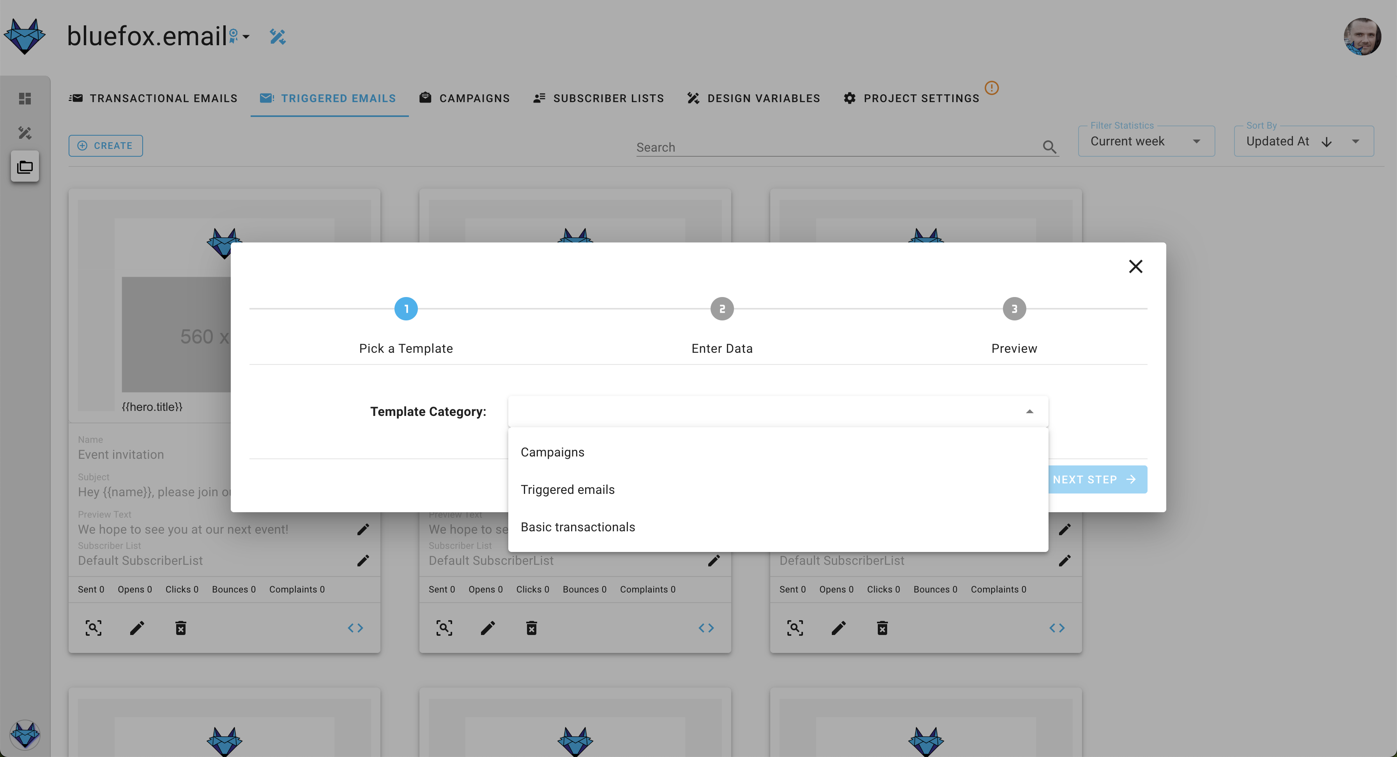The width and height of the screenshot is (1397, 757).
Task: Click Bounces 0 statistic on third card
Action: (x=935, y=589)
